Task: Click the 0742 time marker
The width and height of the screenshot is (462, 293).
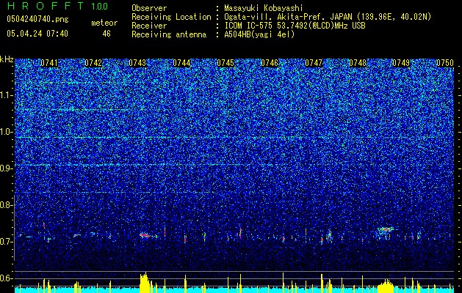Action: [93, 63]
